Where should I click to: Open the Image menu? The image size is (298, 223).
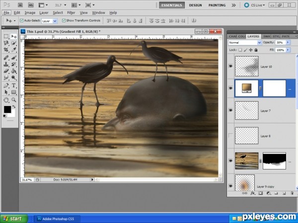pos(30,13)
